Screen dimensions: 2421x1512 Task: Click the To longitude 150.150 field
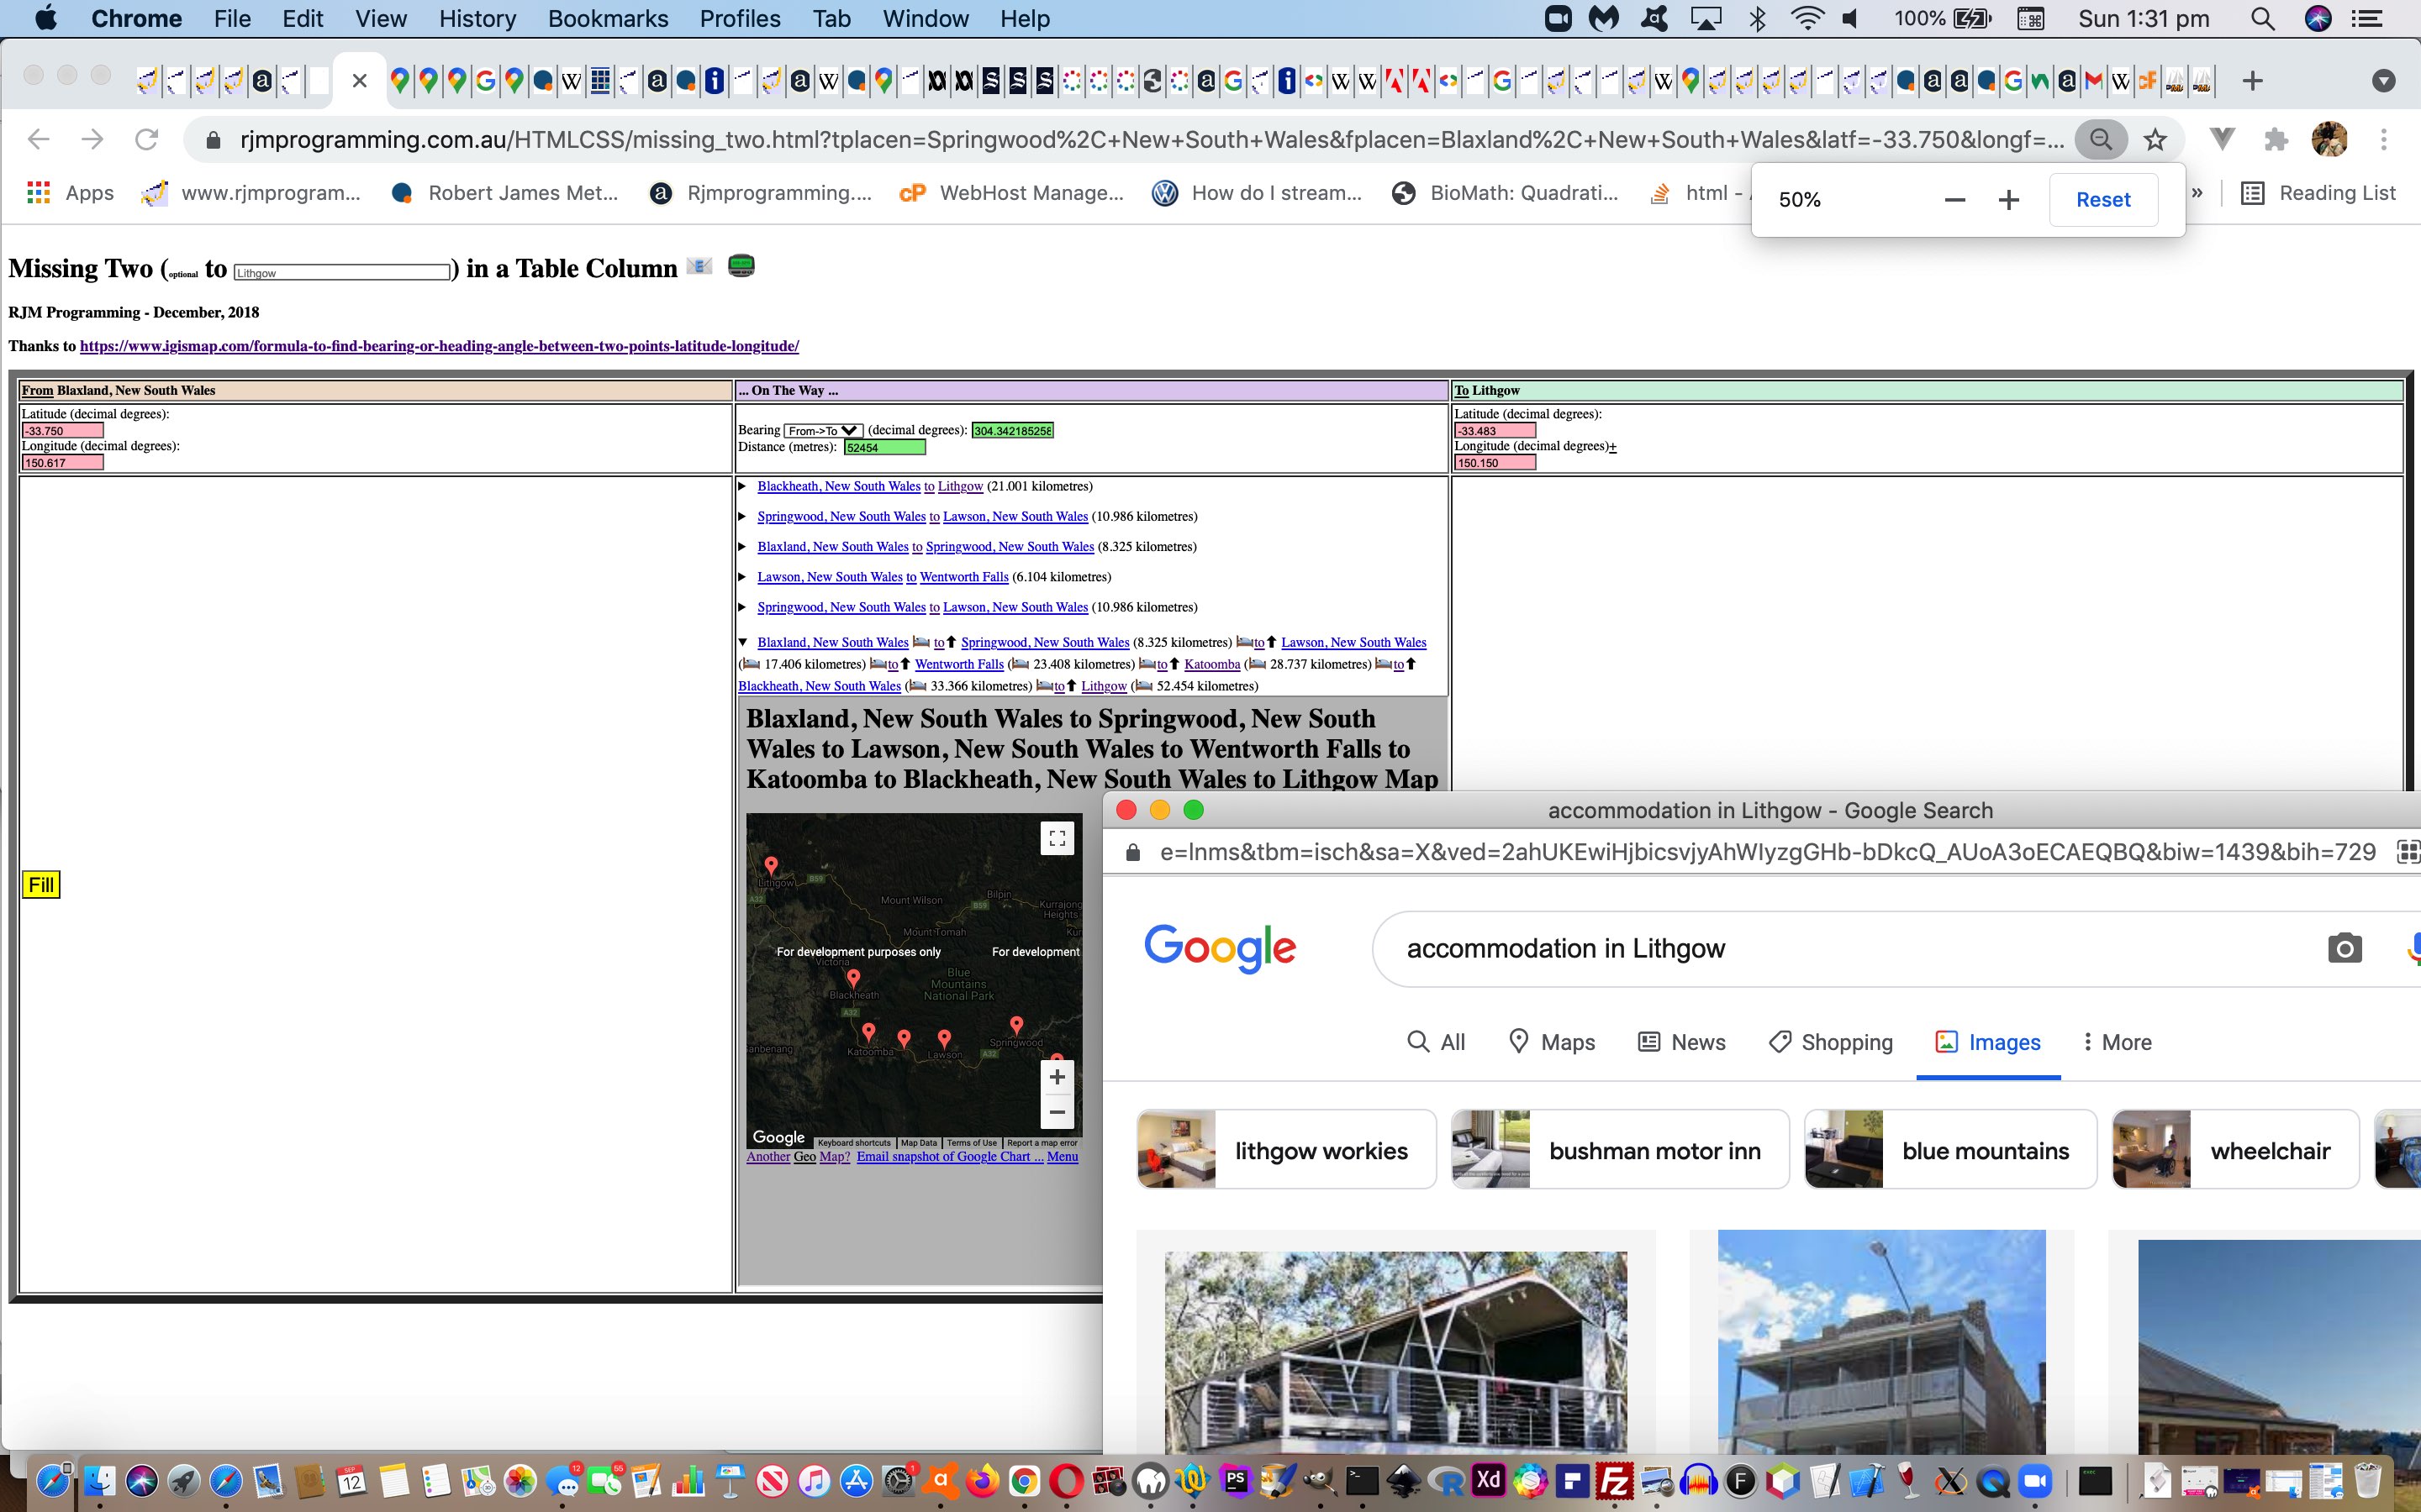1495,463
